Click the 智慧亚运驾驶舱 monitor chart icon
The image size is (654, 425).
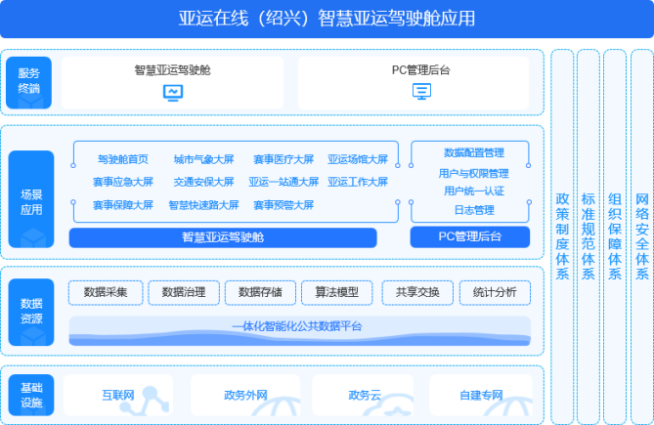173,93
